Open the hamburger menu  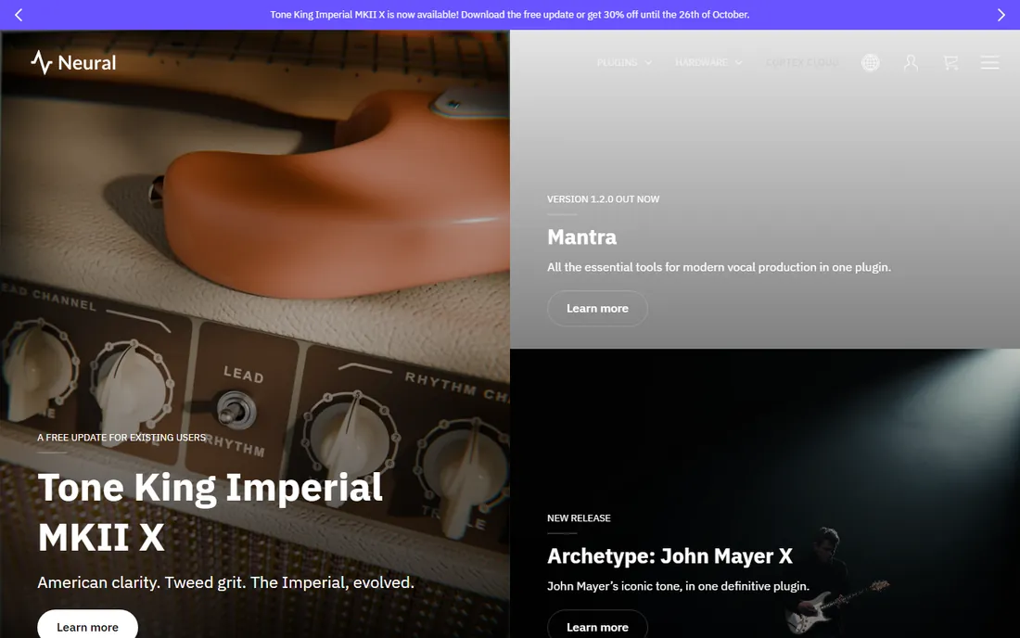click(989, 62)
